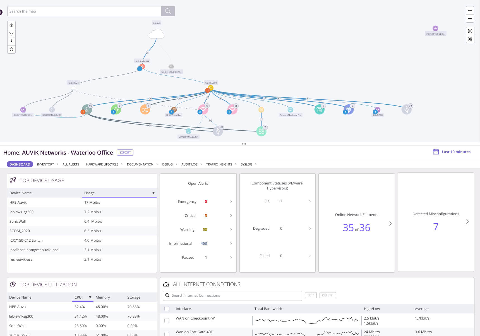The width and height of the screenshot is (480, 336).
Task: Click the three-dot panel resize handle
Action: (244, 144)
